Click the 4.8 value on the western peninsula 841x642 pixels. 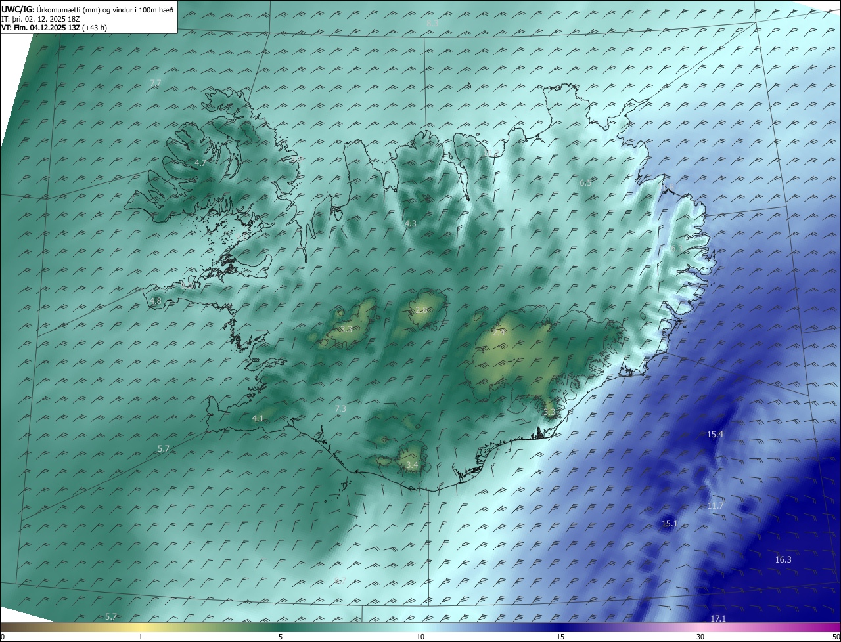point(156,301)
